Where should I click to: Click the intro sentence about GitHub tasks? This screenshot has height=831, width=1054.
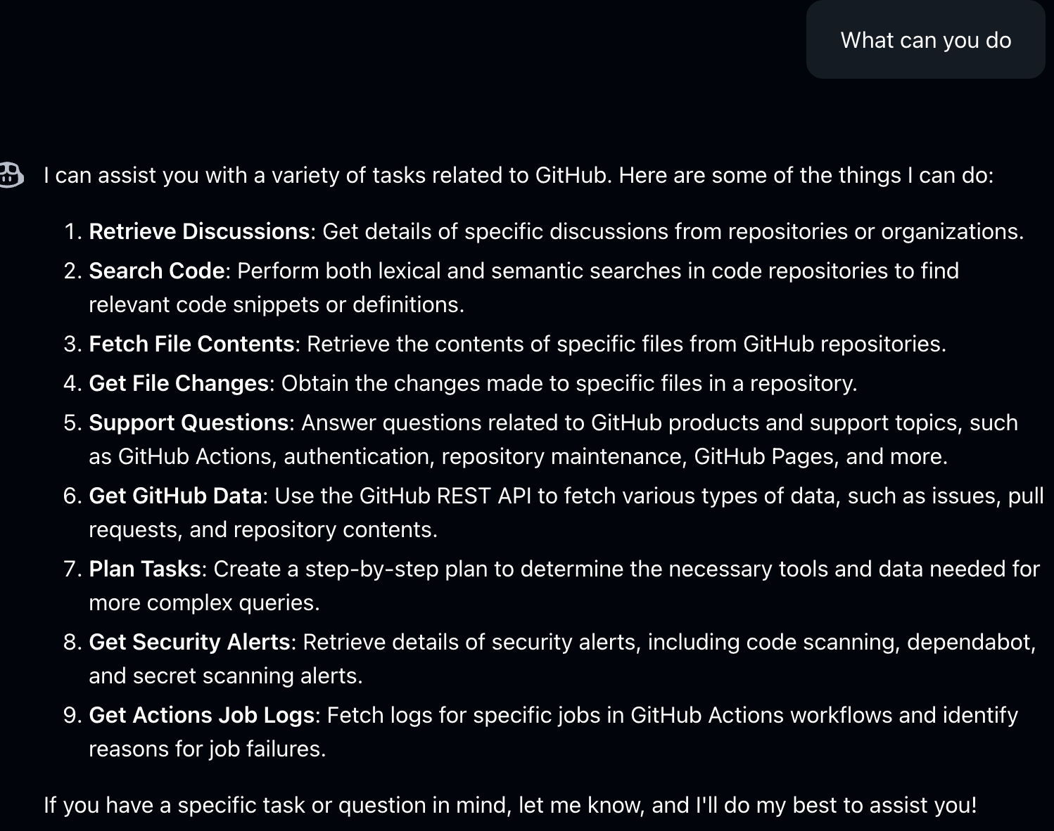pos(518,175)
